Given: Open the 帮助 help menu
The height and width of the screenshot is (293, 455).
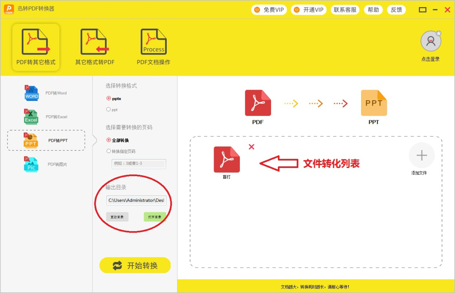Looking at the screenshot, I should click(373, 10).
